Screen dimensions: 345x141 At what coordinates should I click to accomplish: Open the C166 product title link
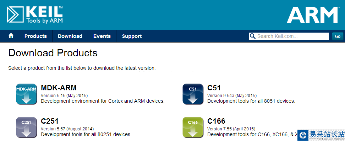pyautogui.click(x=216, y=121)
